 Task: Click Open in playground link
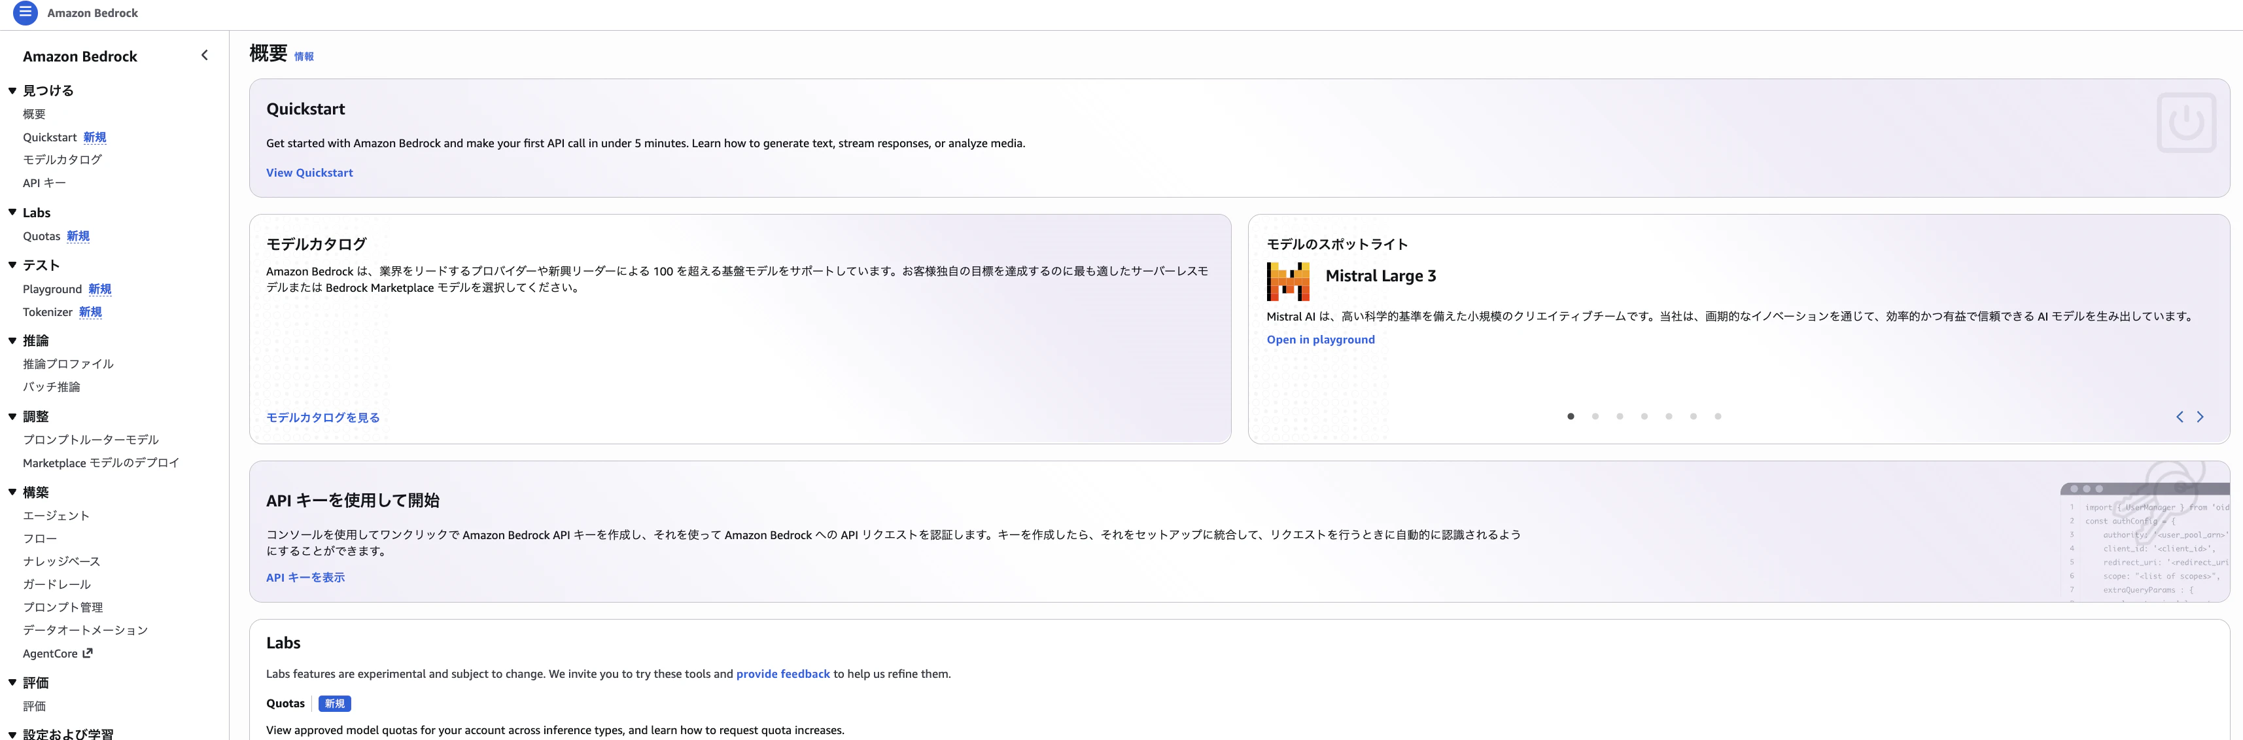point(1321,340)
